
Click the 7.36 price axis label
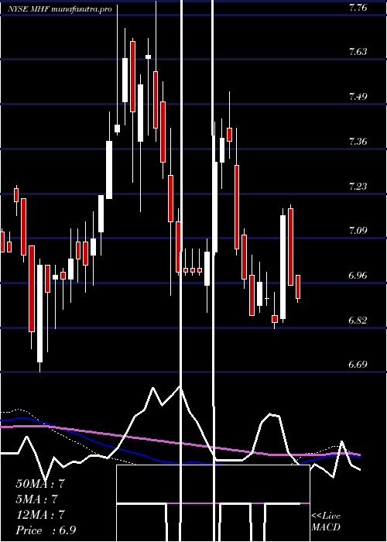(358, 142)
